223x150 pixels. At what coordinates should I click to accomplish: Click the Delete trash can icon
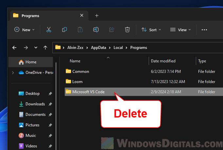pos(127,30)
